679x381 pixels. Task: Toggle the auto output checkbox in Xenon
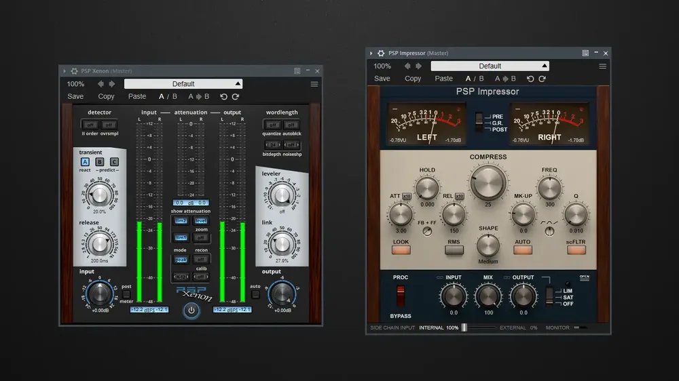coord(255,294)
